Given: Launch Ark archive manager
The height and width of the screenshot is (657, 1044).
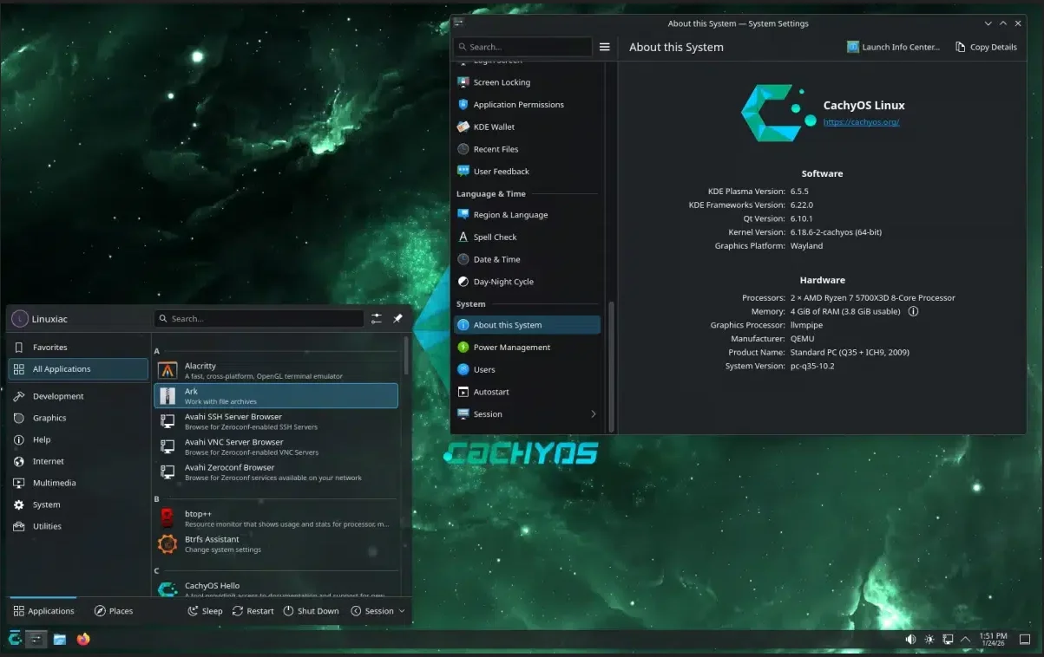Looking at the screenshot, I should (276, 396).
